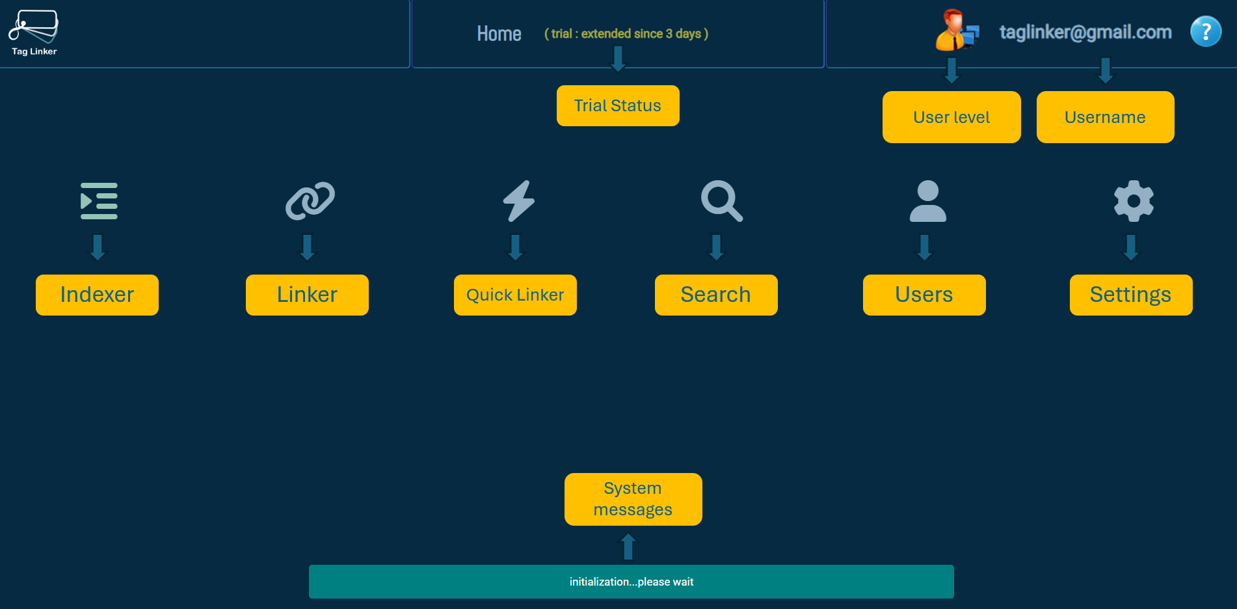Viewport: 1237px width, 609px height.
Task: Click the yellow Indexer label
Action: [x=97, y=295]
